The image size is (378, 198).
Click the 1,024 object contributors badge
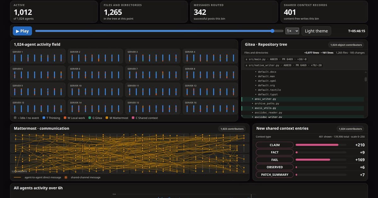(x=346, y=45)
